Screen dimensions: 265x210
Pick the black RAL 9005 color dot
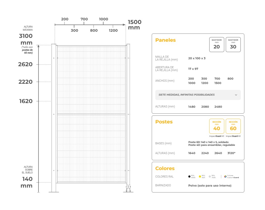point(189,177)
